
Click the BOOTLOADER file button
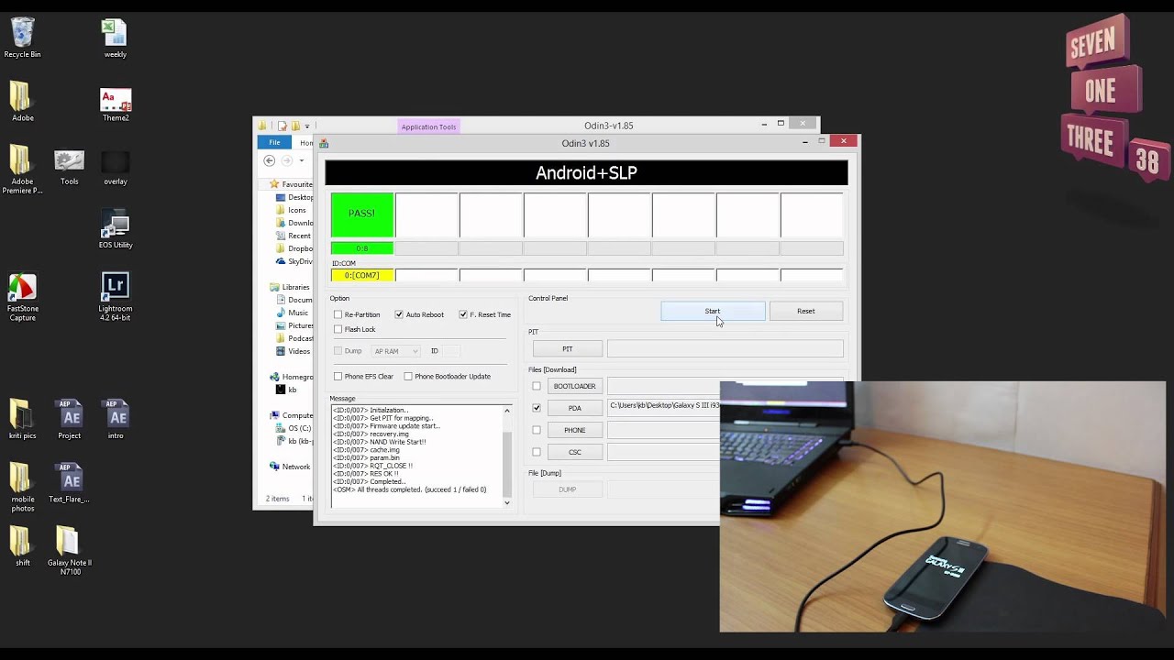pyautogui.click(x=574, y=386)
